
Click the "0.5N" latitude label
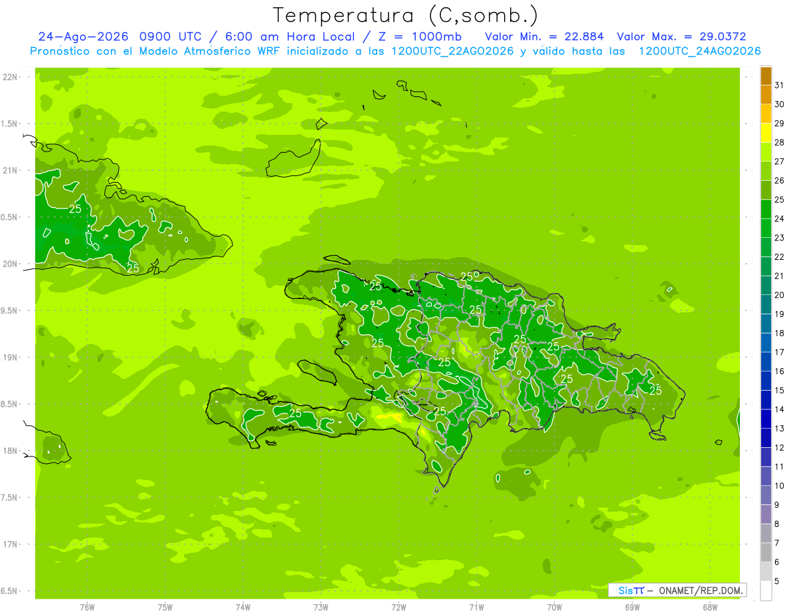pos(10,217)
